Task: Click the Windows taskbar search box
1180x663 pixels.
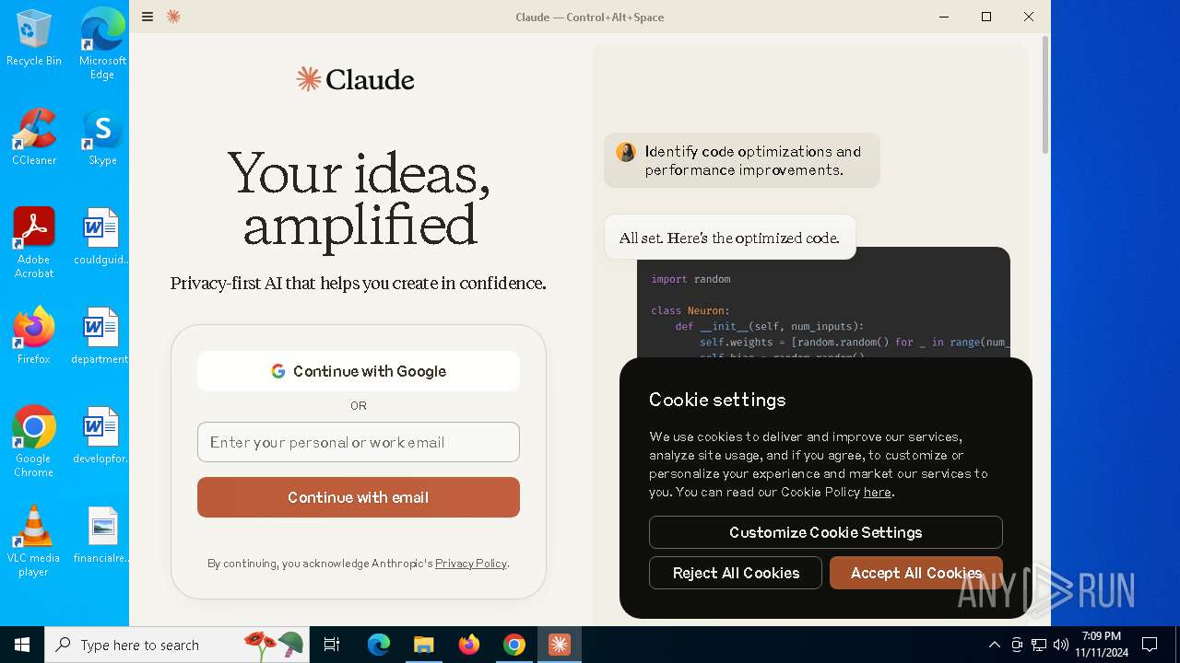Action: pyautogui.click(x=177, y=645)
